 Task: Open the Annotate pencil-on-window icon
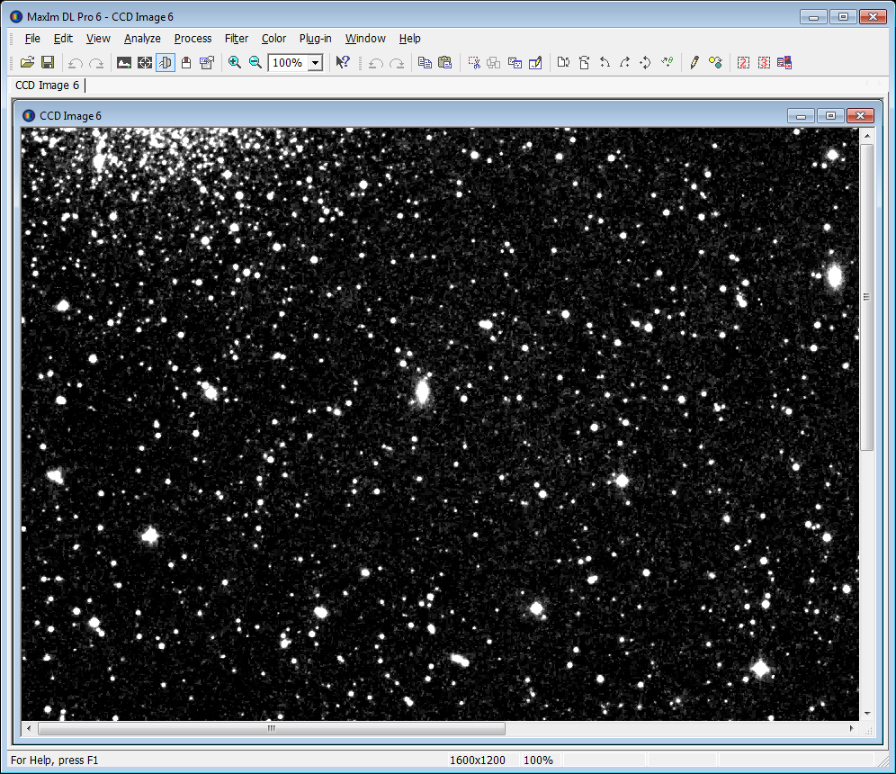click(535, 63)
